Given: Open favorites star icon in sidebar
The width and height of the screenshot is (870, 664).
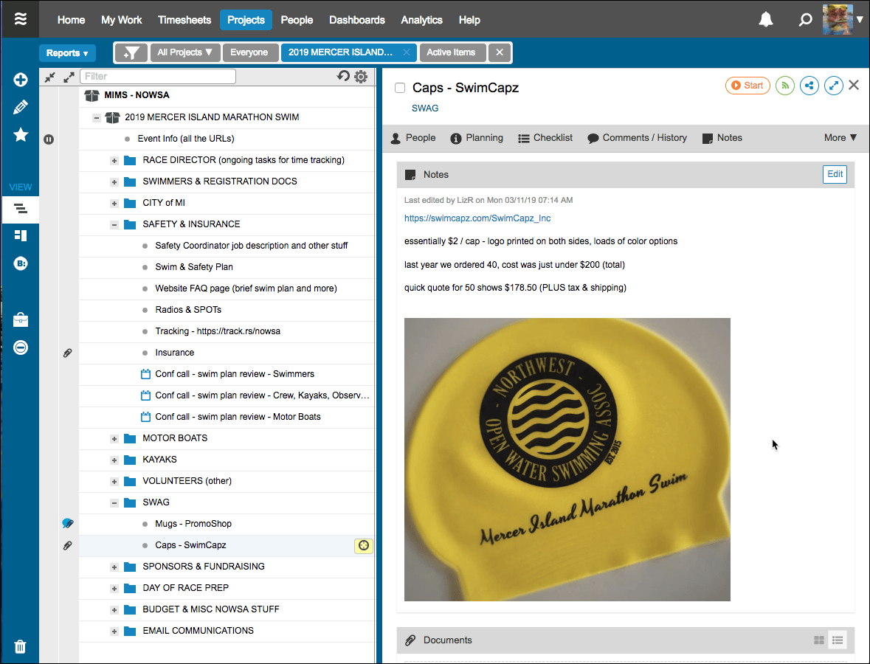Looking at the screenshot, I should coord(21,134).
